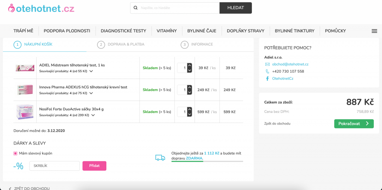
Task: Open ADEXUS hCG test product thumbnail
Action: point(25,90)
